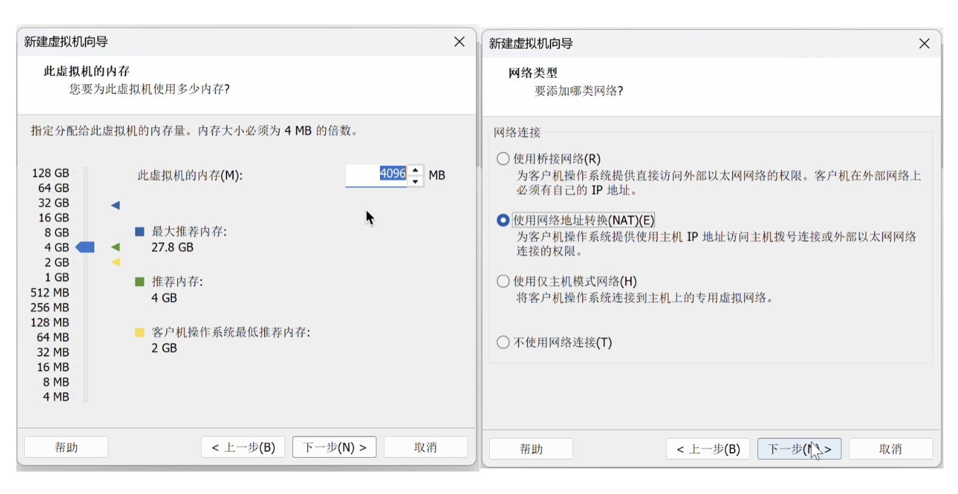This screenshot has height=494, width=958.
Task: Click the 128 MB scale label
Action: click(50, 322)
